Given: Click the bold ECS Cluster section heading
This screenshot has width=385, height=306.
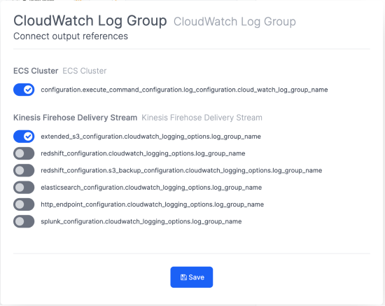Looking at the screenshot, I should (x=36, y=71).
